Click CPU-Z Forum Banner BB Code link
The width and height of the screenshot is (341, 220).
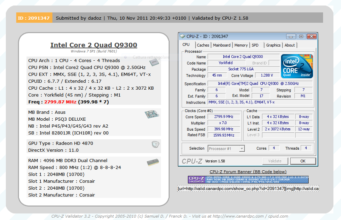point(248,172)
